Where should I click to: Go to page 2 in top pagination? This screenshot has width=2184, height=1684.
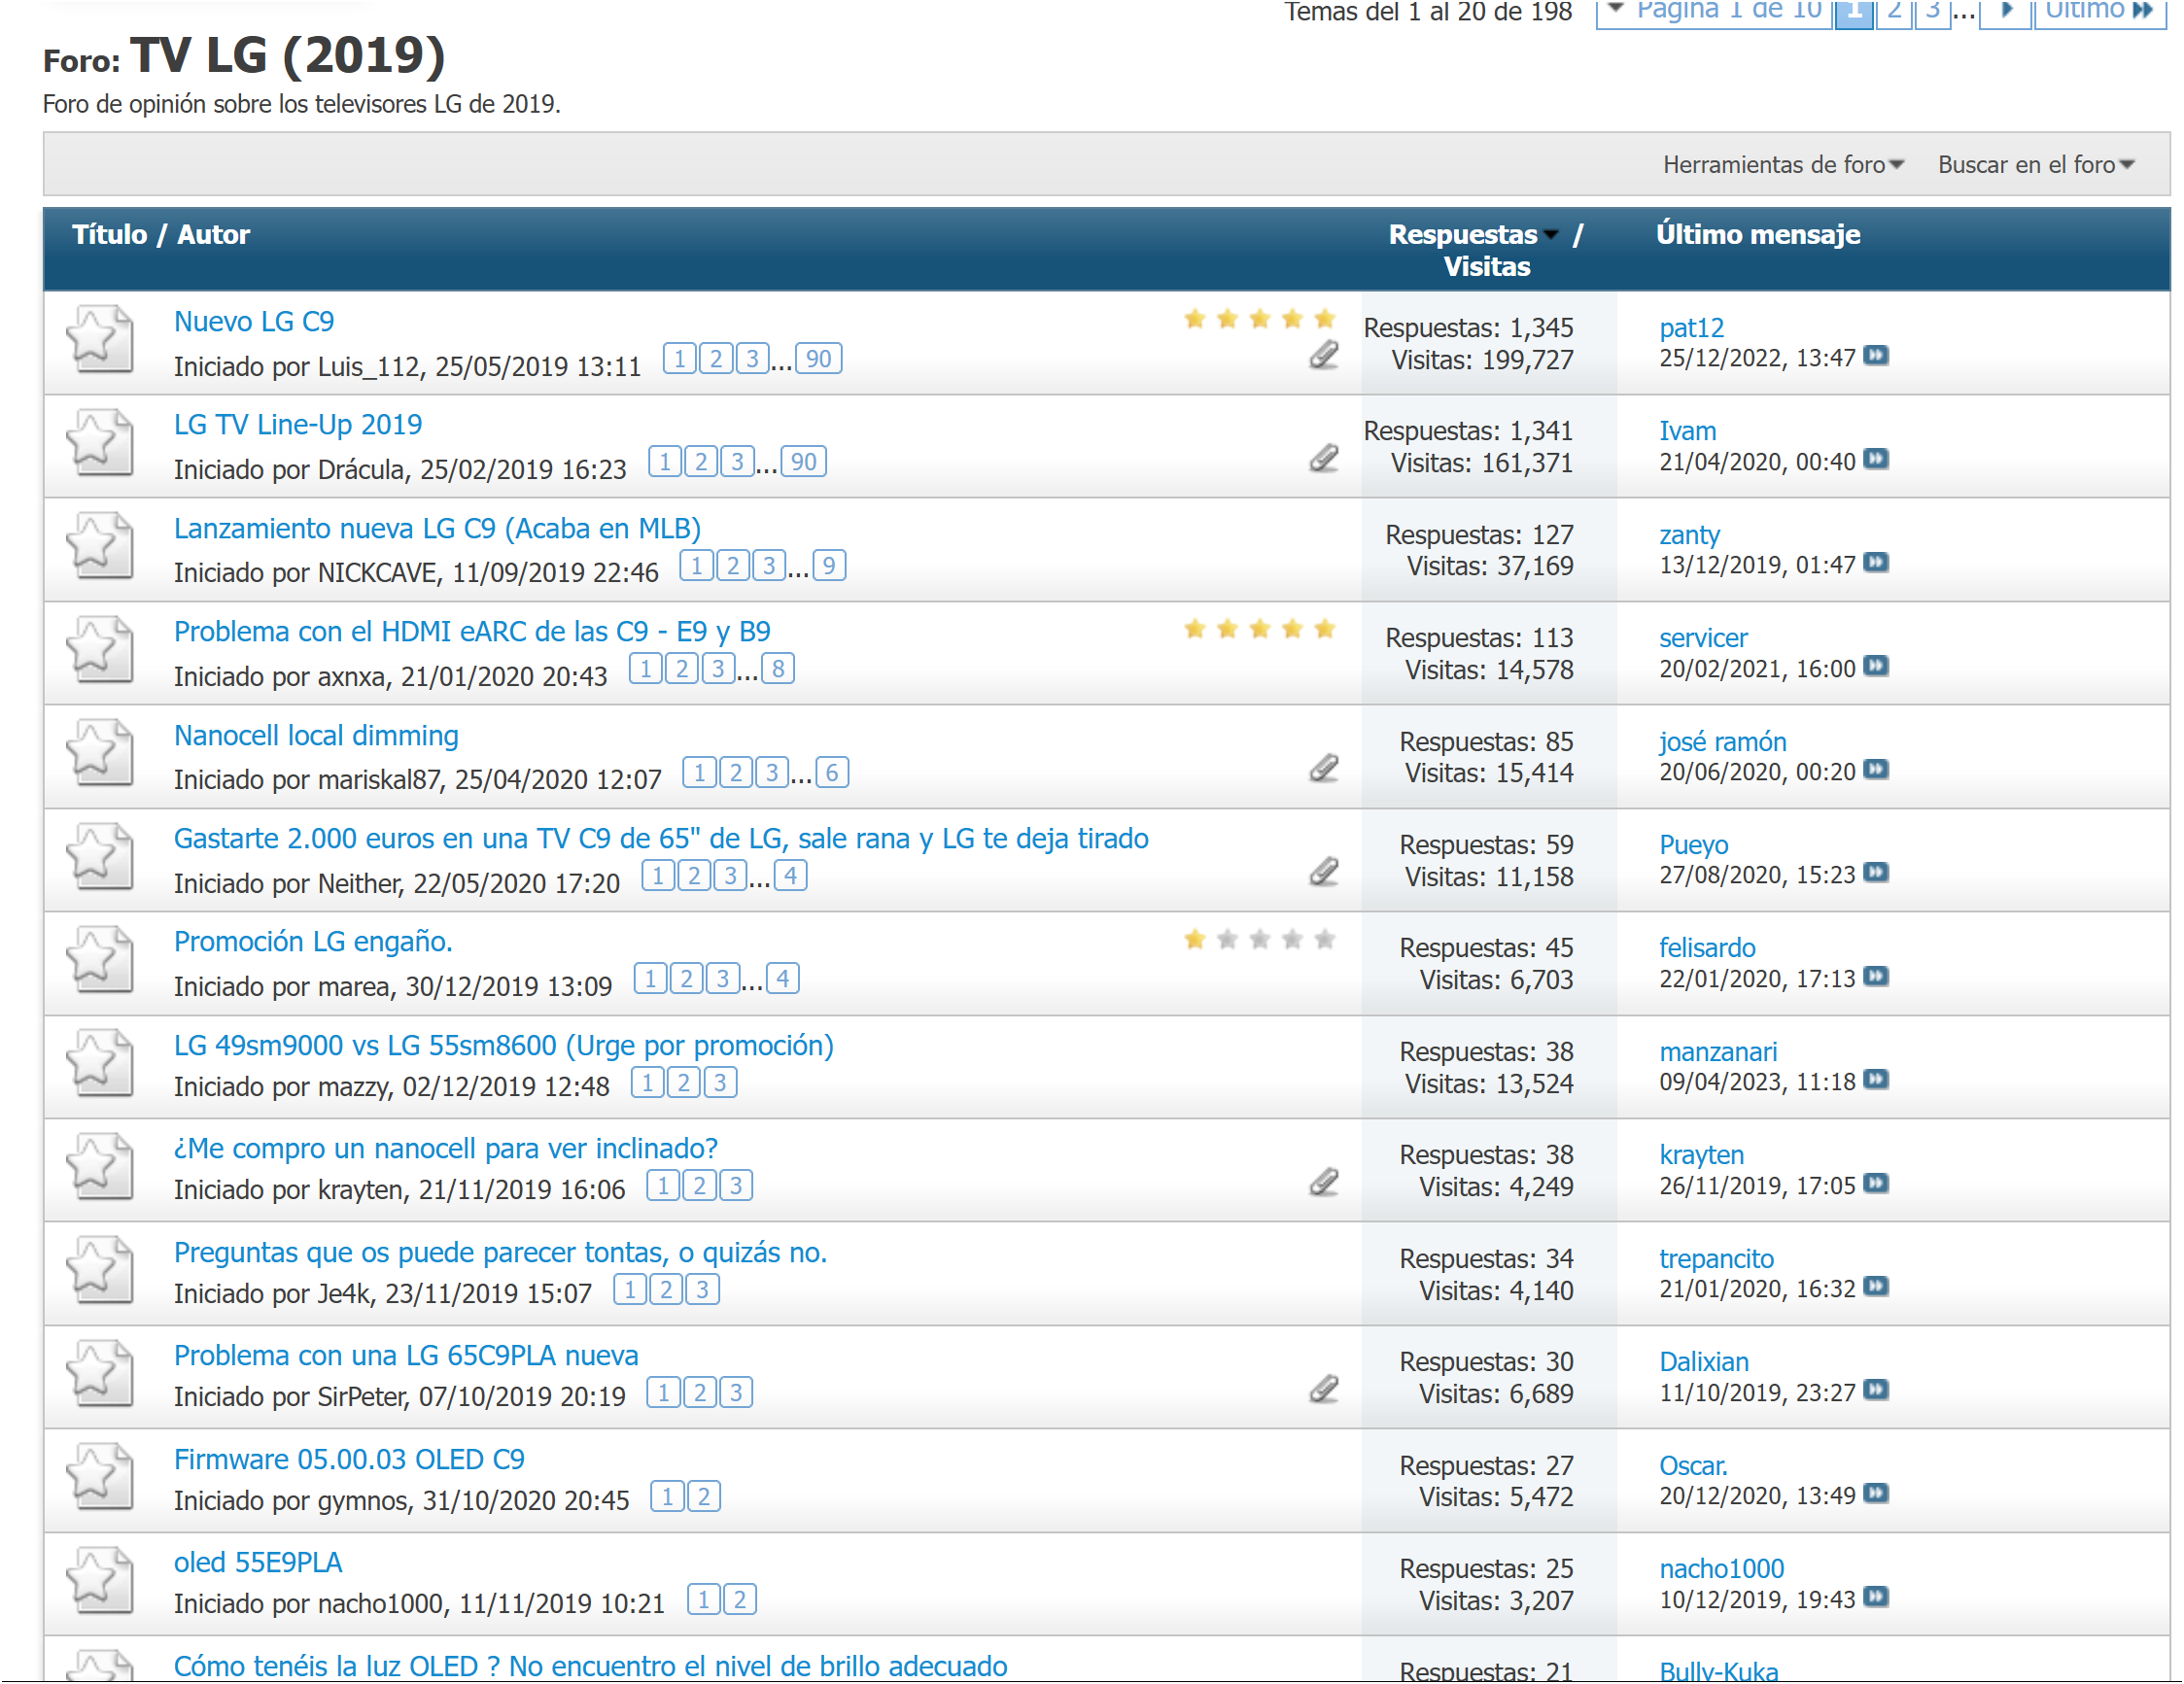pos(1895,11)
